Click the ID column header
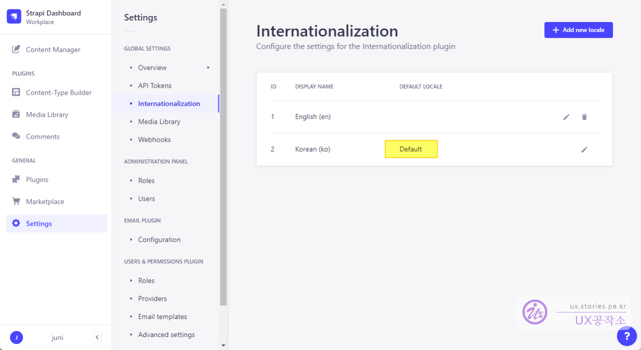The height and width of the screenshot is (350, 641). click(273, 87)
